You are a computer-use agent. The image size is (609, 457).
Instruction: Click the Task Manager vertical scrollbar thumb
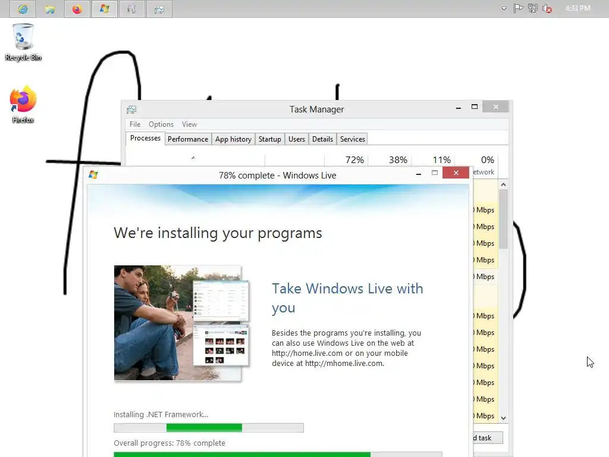tap(503, 219)
